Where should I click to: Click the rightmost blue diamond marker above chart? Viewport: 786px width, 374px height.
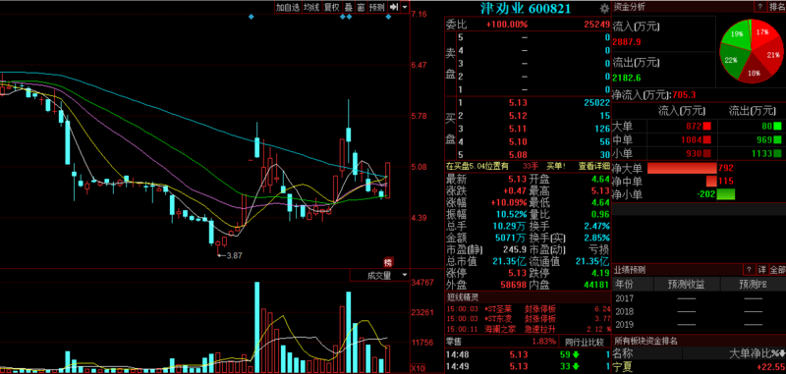(388, 17)
